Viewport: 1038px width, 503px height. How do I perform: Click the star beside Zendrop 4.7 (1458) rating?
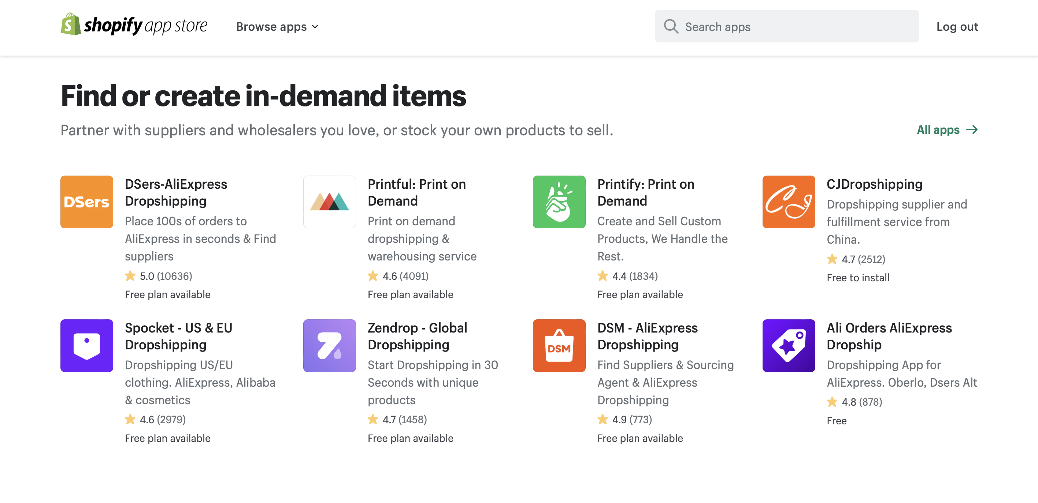pos(373,419)
